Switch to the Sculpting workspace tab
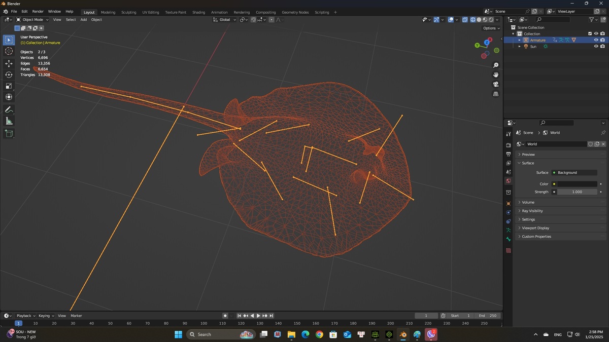This screenshot has height=342, width=609. click(129, 12)
